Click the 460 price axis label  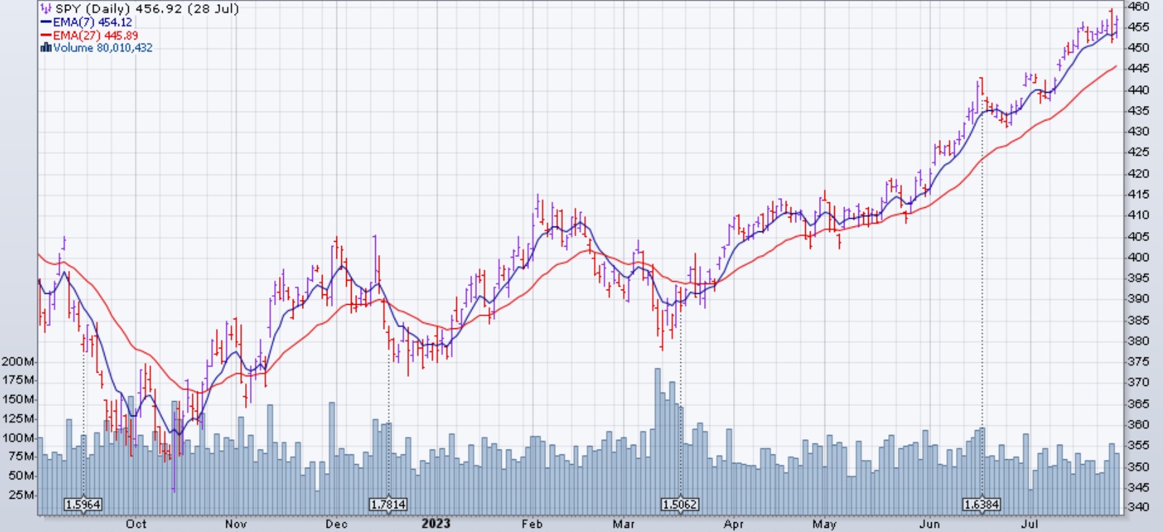click(x=1139, y=7)
